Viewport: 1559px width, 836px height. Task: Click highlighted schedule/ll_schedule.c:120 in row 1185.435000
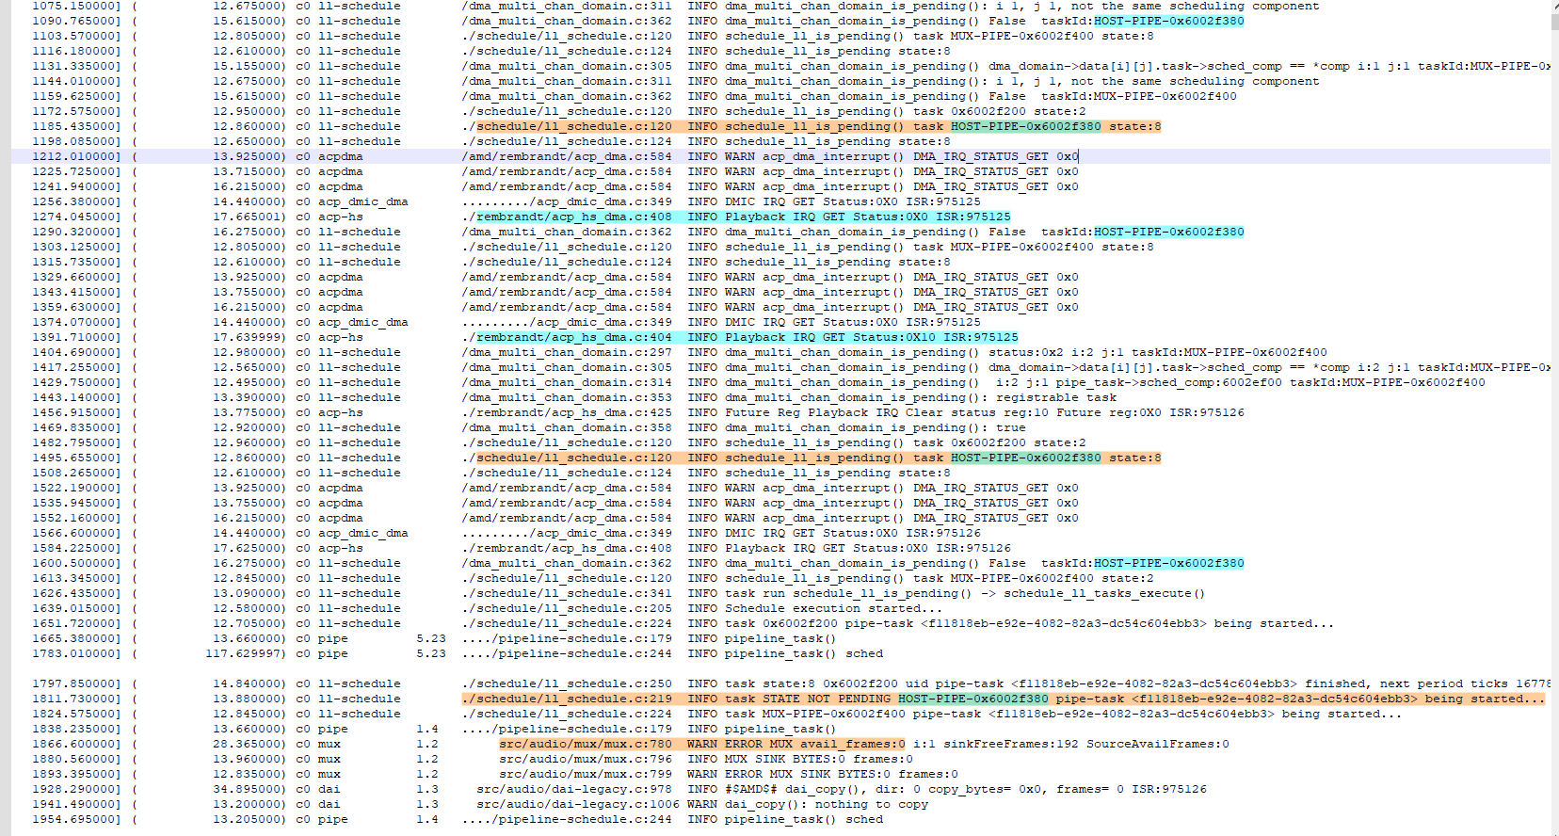(574, 126)
